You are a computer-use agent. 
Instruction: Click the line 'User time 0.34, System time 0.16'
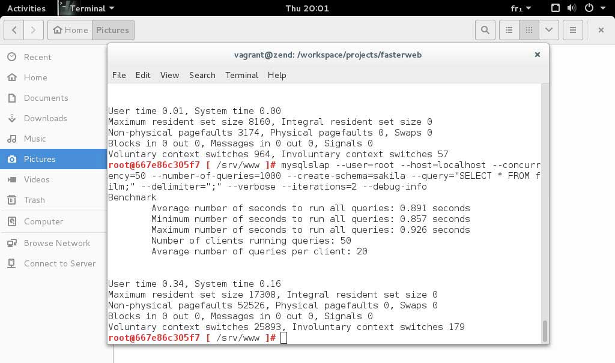(195, 283)
